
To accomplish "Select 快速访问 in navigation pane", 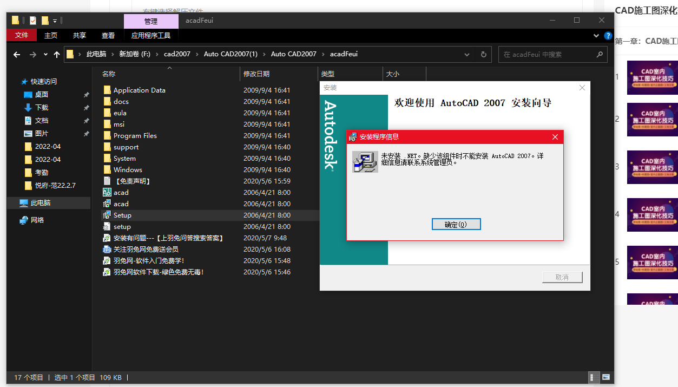I will coord(43,82).
